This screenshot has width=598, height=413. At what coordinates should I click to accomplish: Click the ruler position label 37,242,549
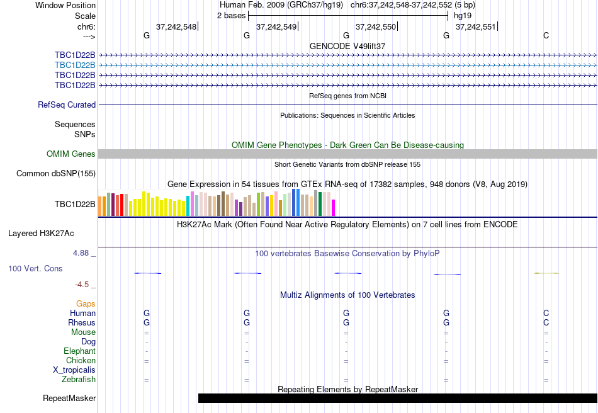coord(276,26)
